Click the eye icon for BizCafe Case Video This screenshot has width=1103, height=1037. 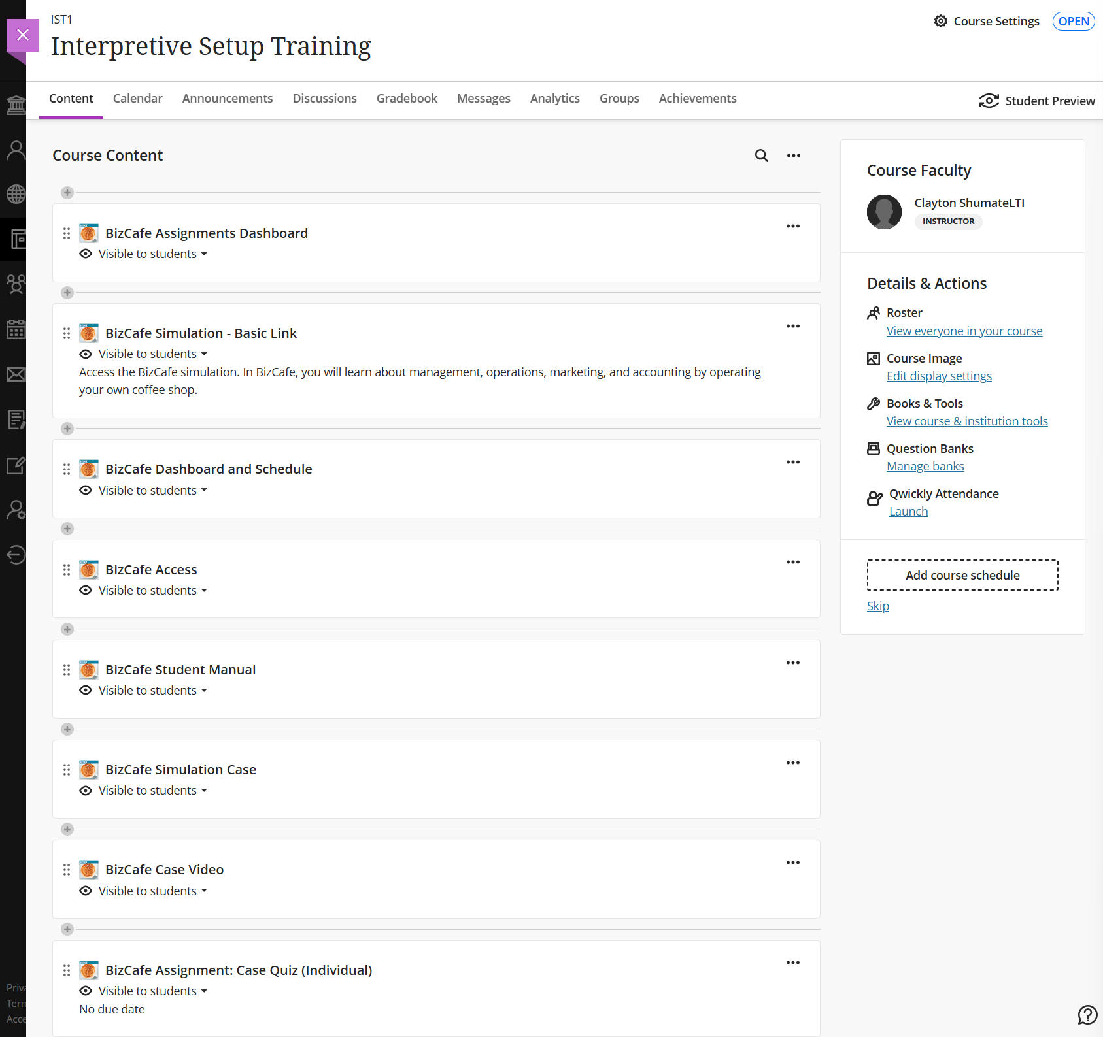(x=86, y=891)
